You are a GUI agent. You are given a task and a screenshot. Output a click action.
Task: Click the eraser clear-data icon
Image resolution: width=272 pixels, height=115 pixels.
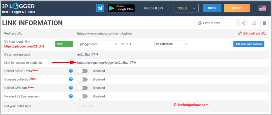click(x=254, y=23)
